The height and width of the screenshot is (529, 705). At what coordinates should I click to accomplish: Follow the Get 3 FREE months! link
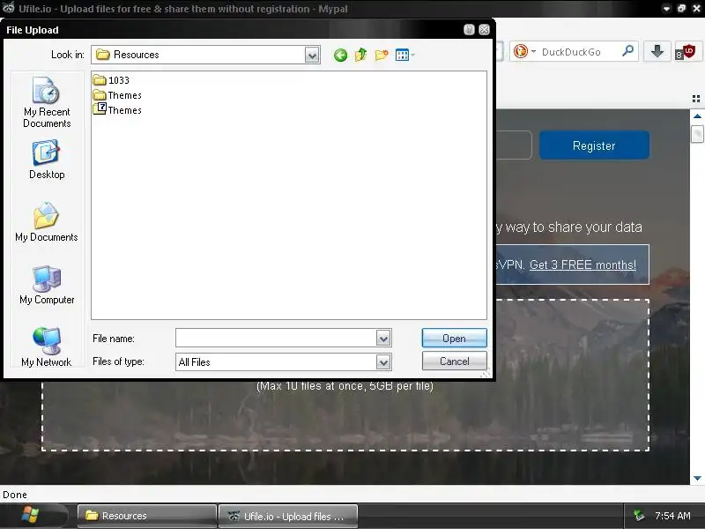pyautogui.click(x=583, y=265)
